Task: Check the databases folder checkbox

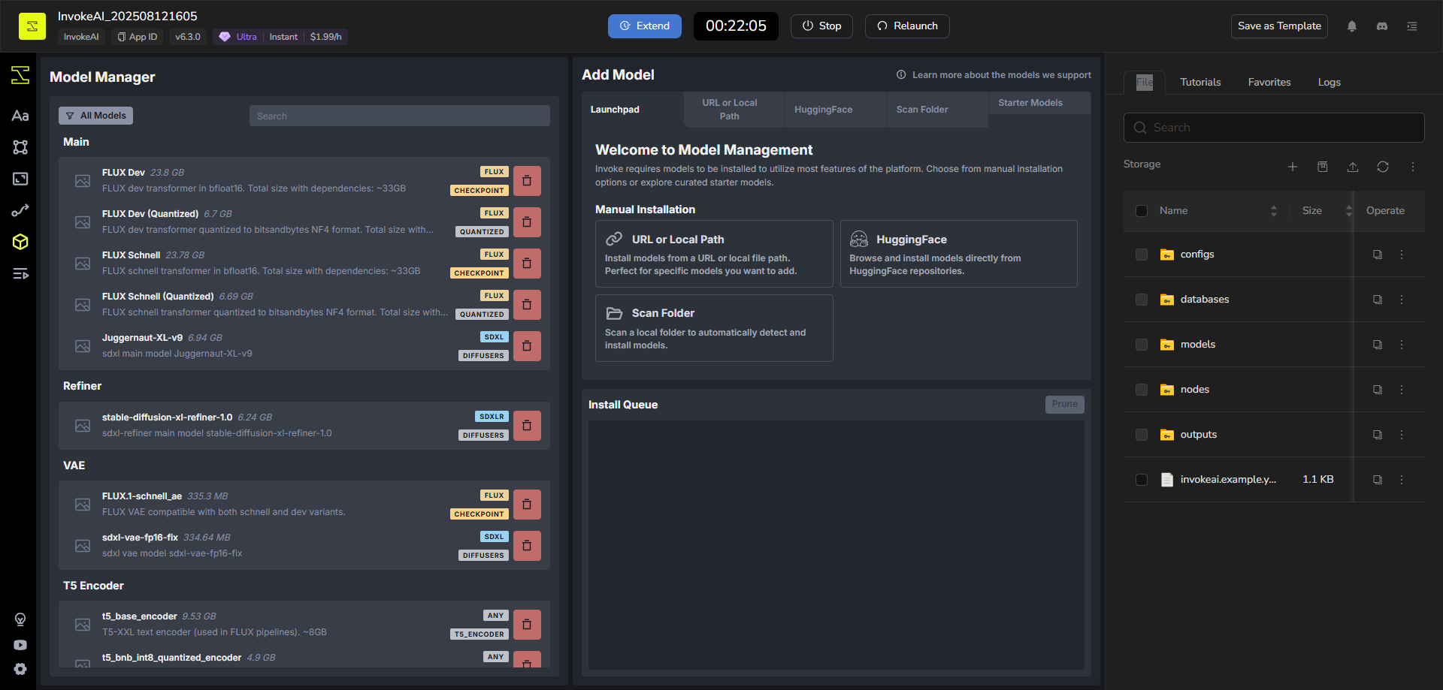Action: (x=1142, y=300)
